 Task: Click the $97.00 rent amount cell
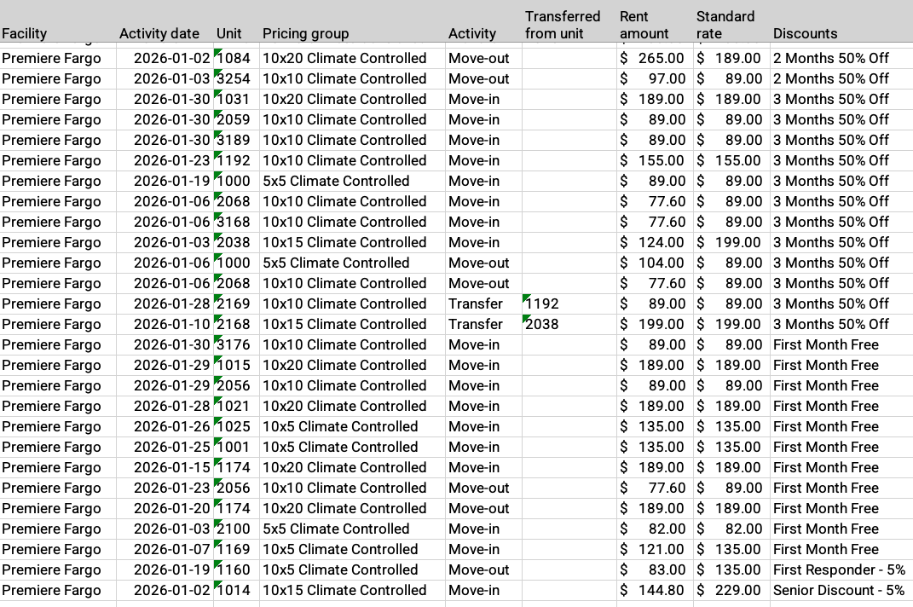[654, 78]
